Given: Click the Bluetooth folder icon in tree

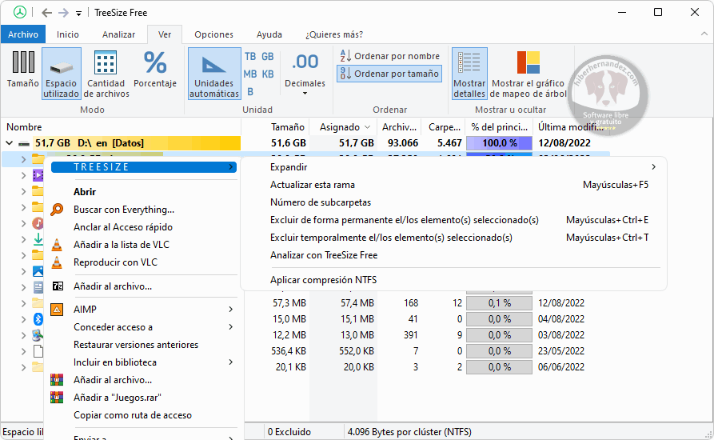Looking at the screenshot, I should click(x=38, y=319).
